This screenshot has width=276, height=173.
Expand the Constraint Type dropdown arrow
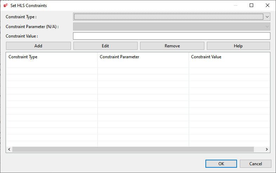tap(267, 16)
